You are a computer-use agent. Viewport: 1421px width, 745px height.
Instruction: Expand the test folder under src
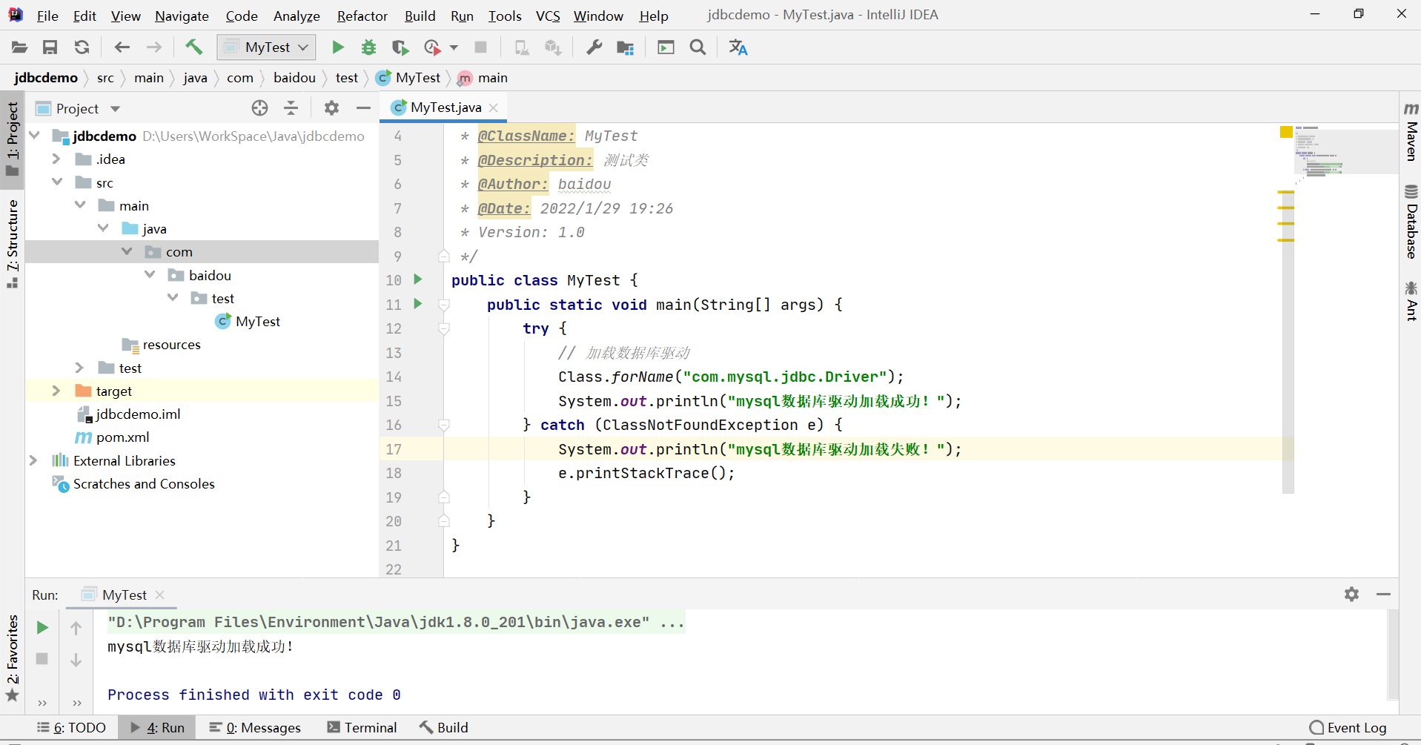tap(79, 368)
